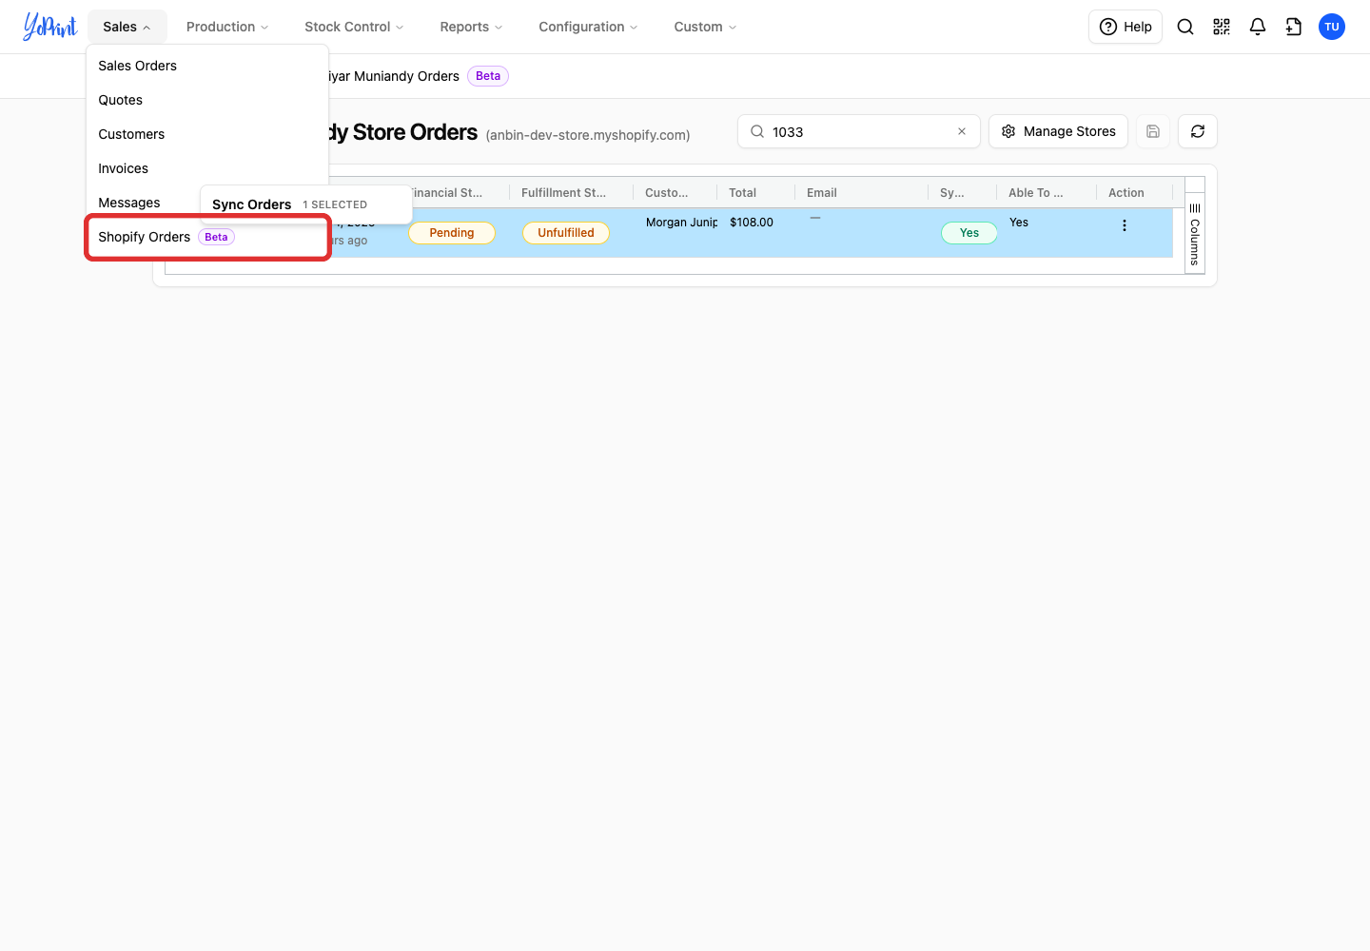Expand the Custom menu
1370x951 pixels.
tap(705, 27)
